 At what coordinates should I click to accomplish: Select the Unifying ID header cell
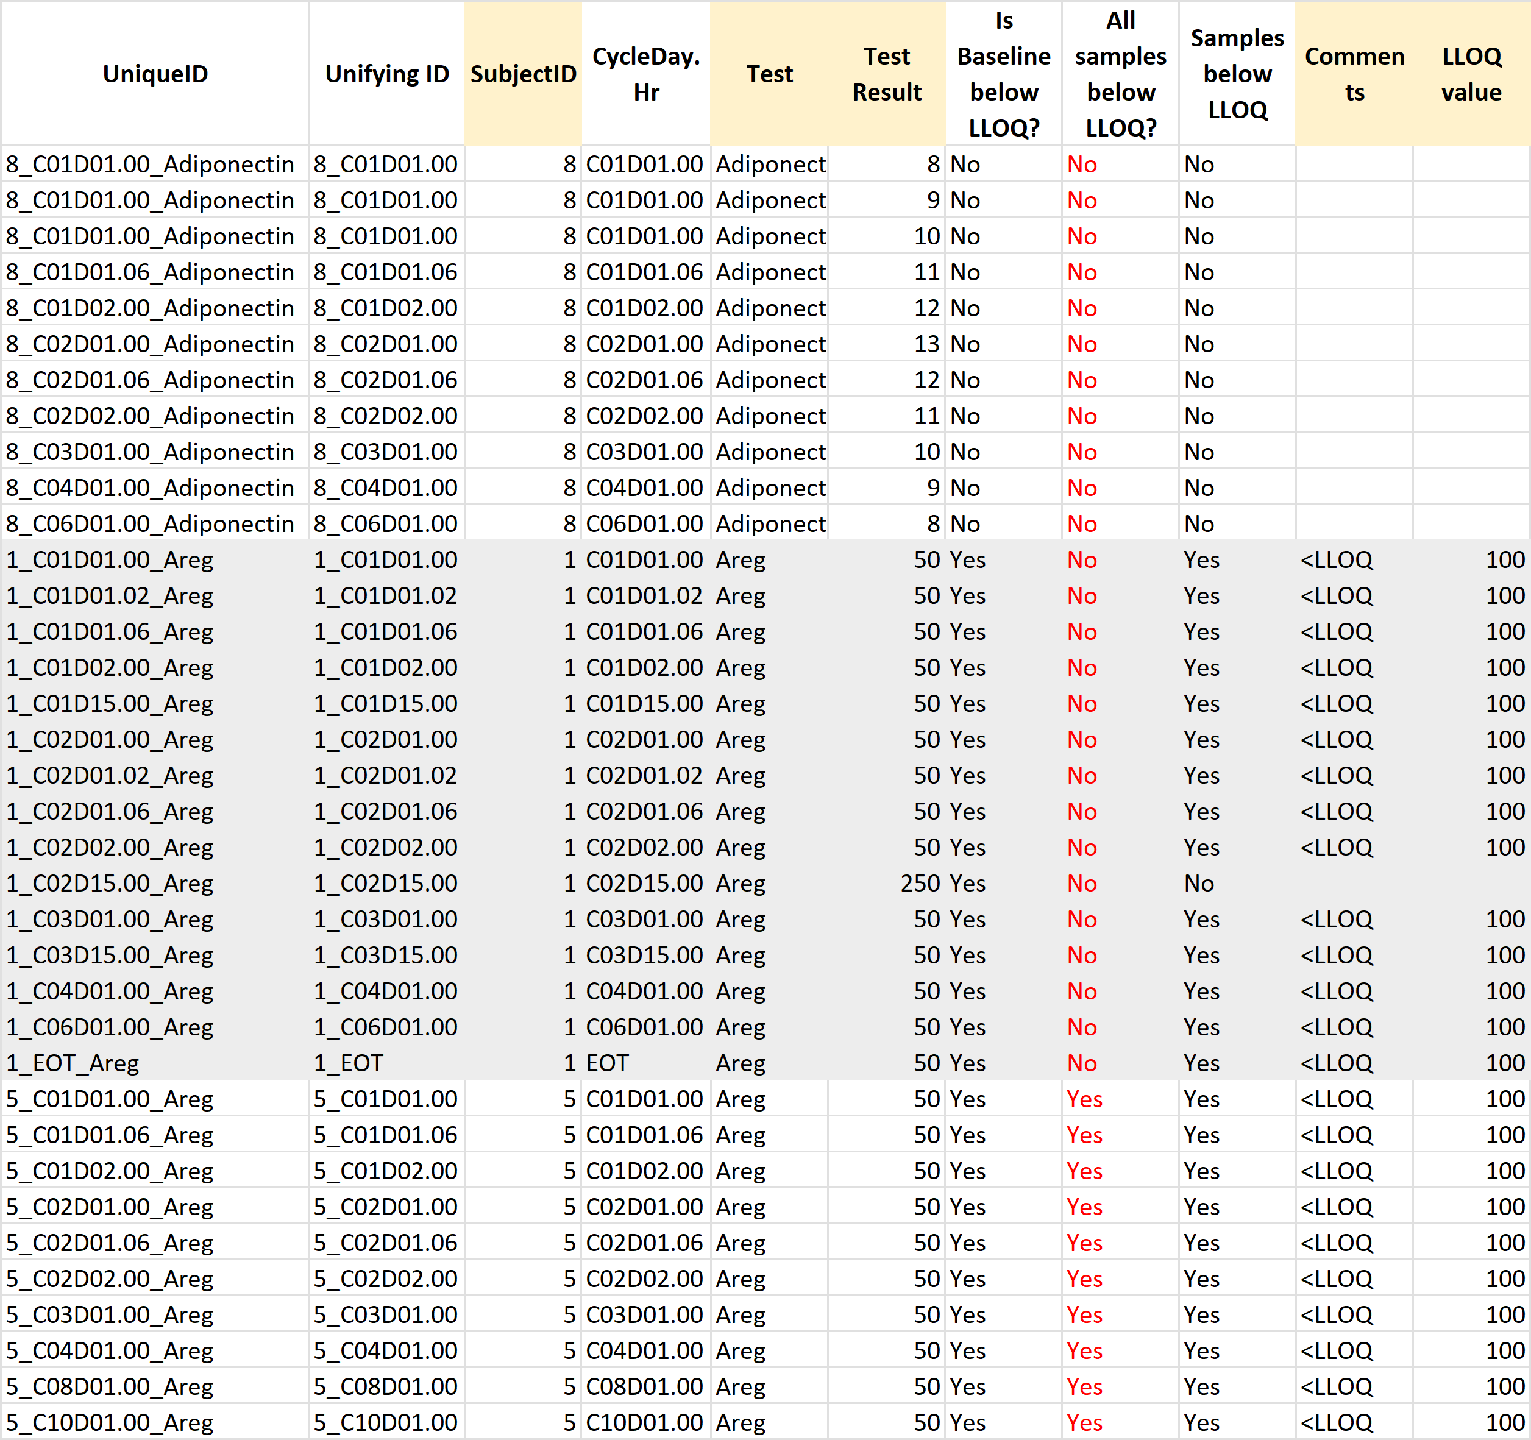click(x=386, y=74)
